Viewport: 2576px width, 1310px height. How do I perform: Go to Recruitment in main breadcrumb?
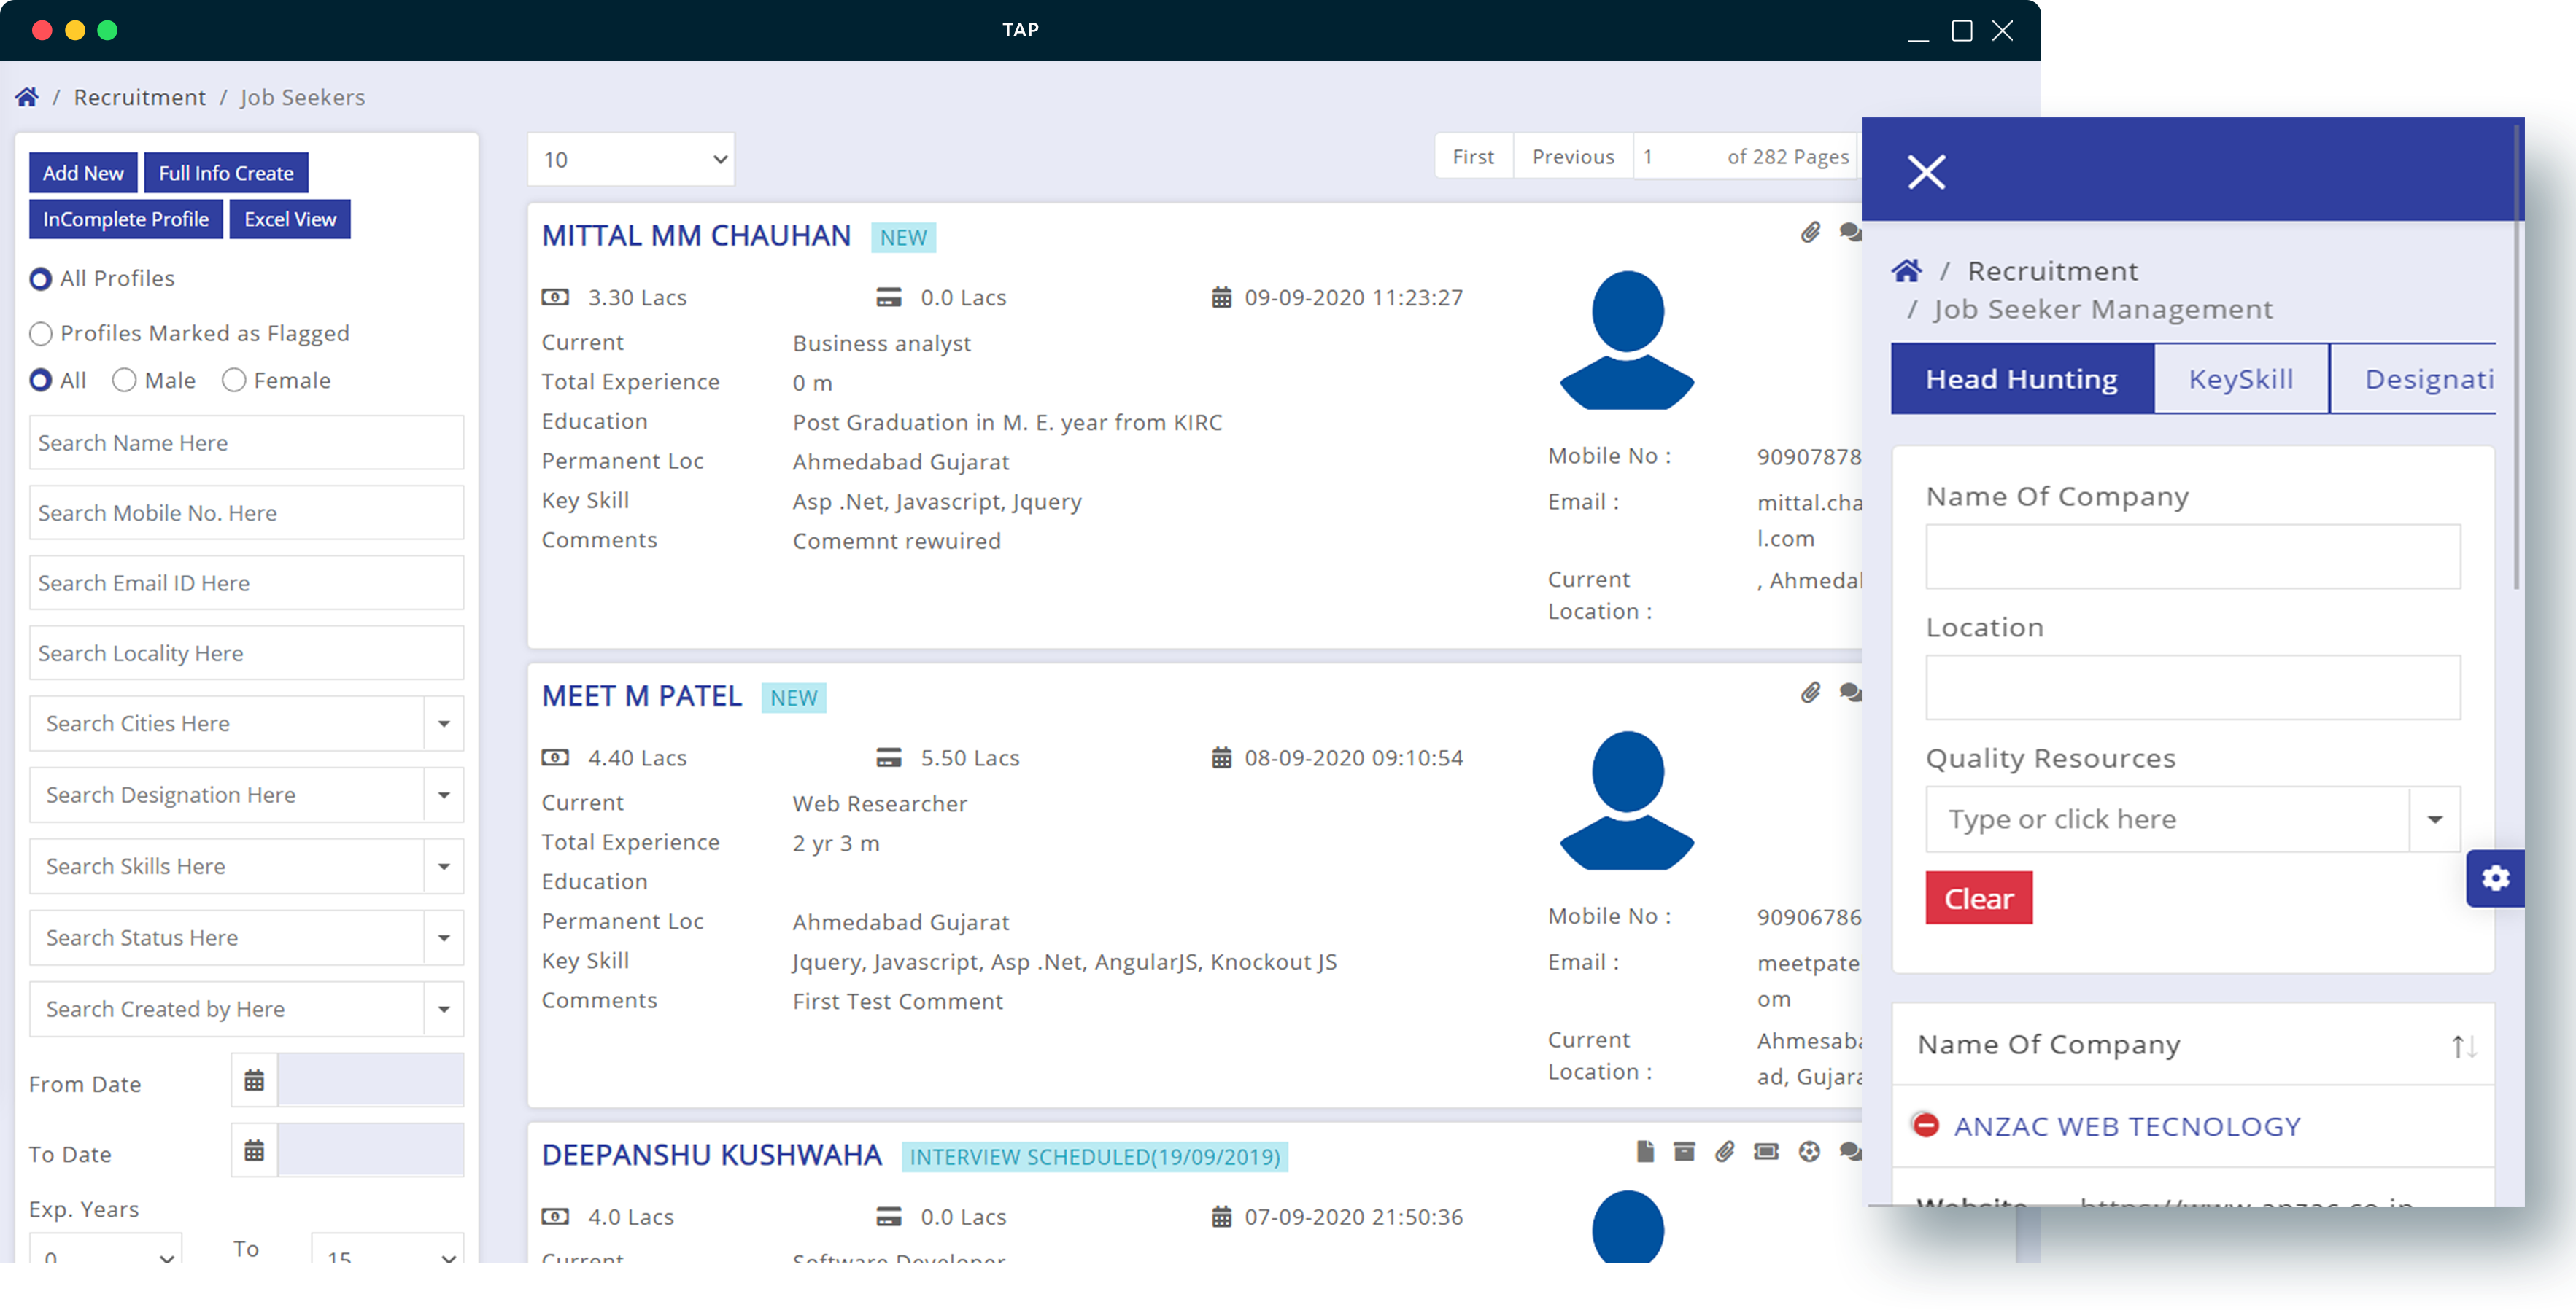140,97
